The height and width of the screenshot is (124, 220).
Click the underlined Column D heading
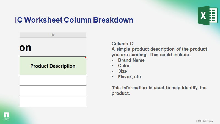(x=122, y=44)
